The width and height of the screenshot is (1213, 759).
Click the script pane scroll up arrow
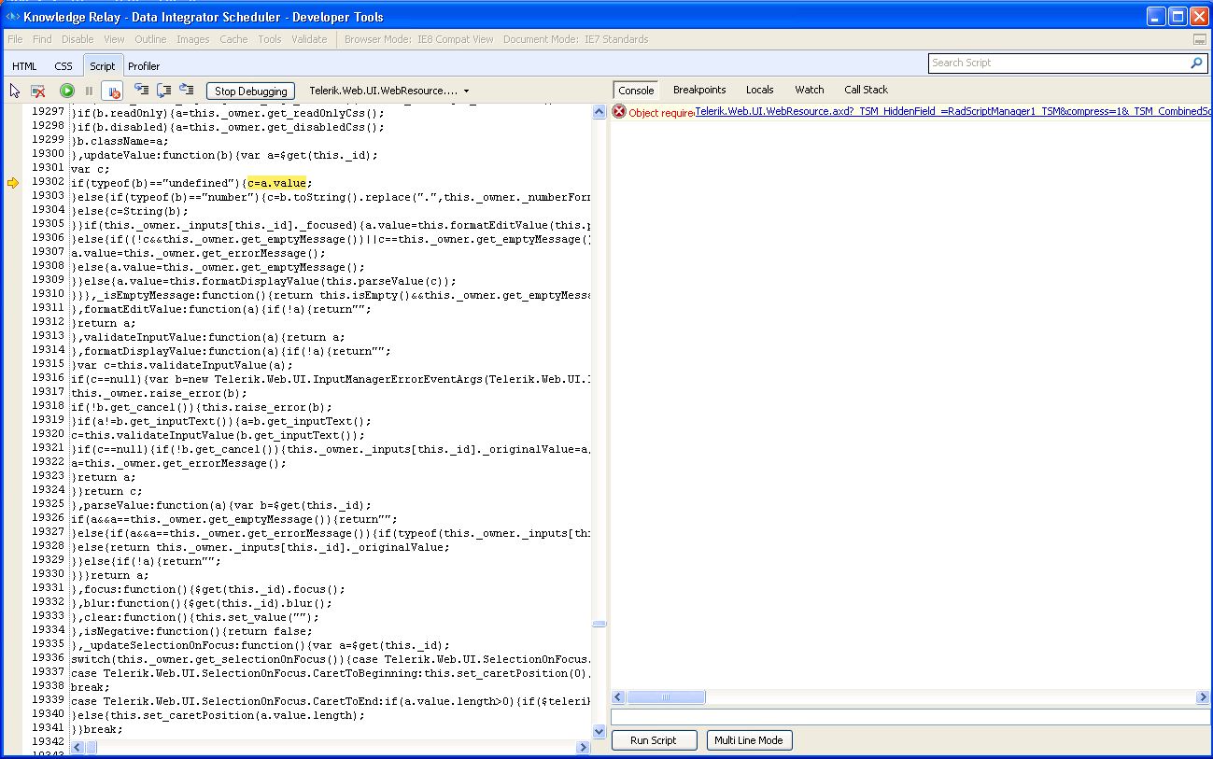tap(599, 112)
